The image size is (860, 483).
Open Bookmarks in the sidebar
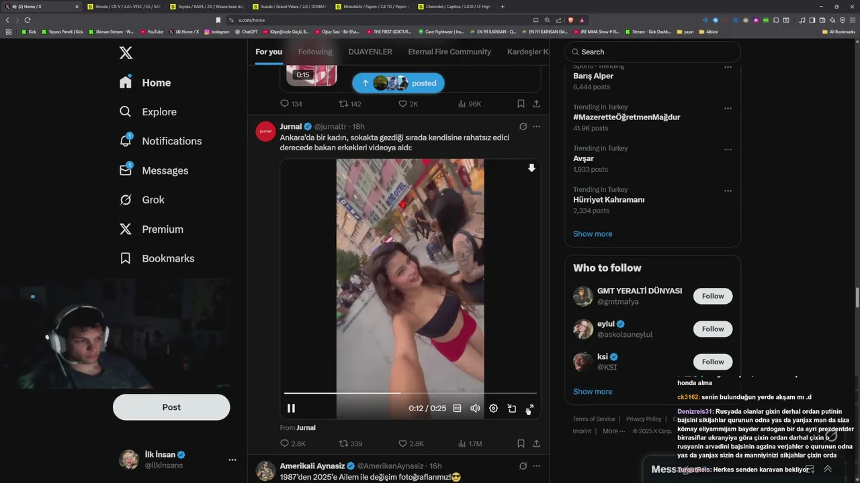click(x=157, y=258)
